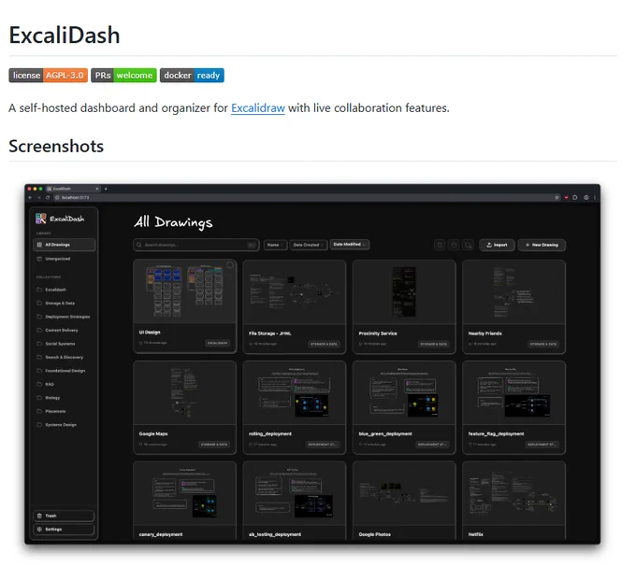The height and width of the screenshot is (566, 636).
Task: Open the rolling_deployment drawing thumbnail
Action: point(295,393)
